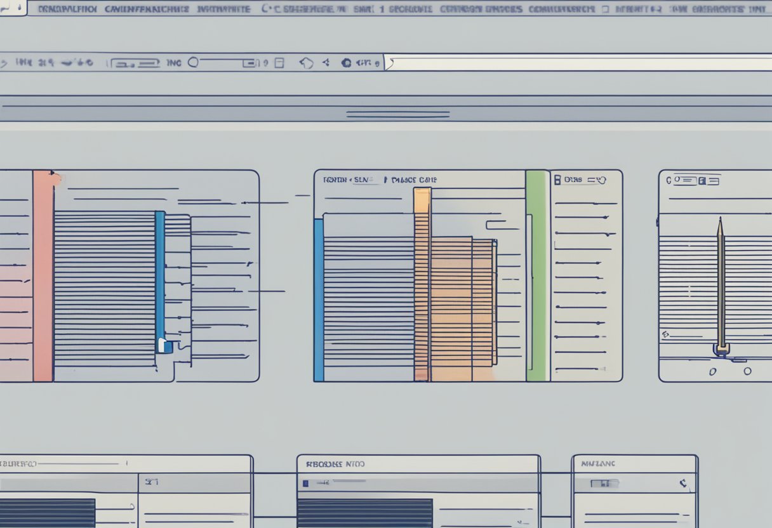This screenshot has height=528, width=772.
Task: Toggle the left radio circle below the pencil
Action: 712,371
